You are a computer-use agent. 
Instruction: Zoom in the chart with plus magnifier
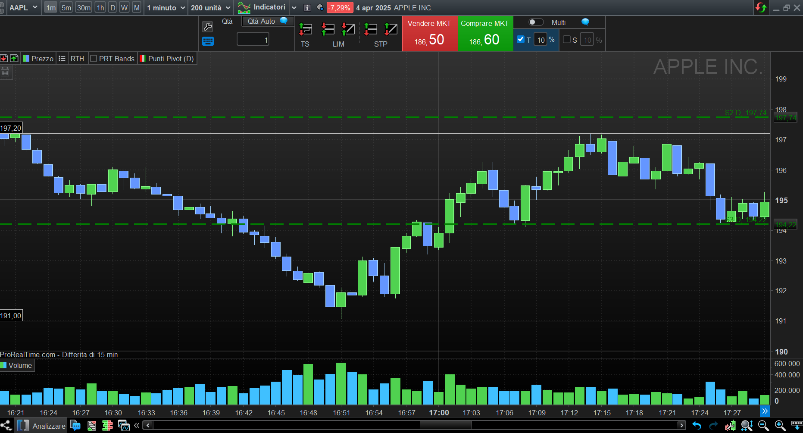(780, 426)
